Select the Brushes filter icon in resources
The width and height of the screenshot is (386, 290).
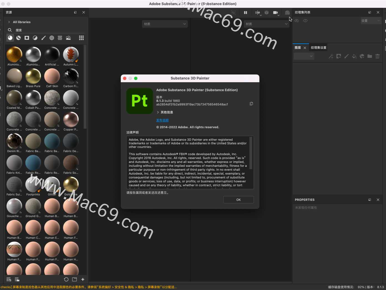44,38
